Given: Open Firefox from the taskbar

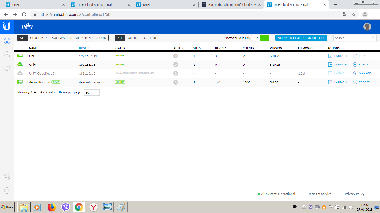Looking at the screenshot, I should [52, 207].
